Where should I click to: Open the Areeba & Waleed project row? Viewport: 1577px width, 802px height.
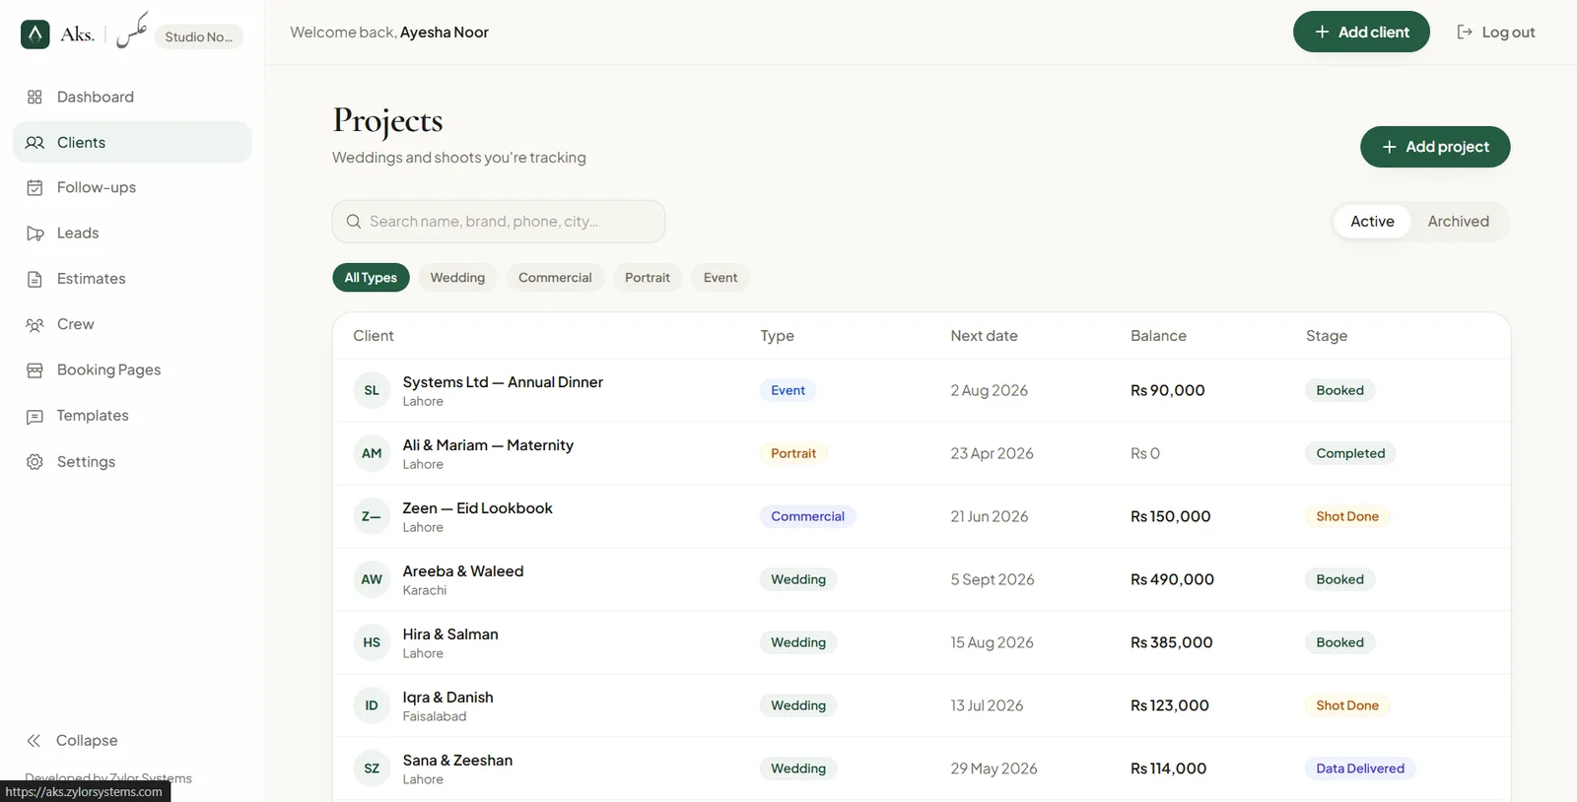pos(922,579)
